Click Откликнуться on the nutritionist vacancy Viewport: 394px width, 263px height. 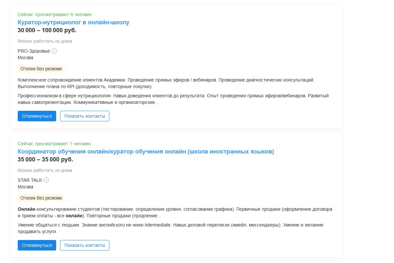pyautogui.click(x=37, y=116)
